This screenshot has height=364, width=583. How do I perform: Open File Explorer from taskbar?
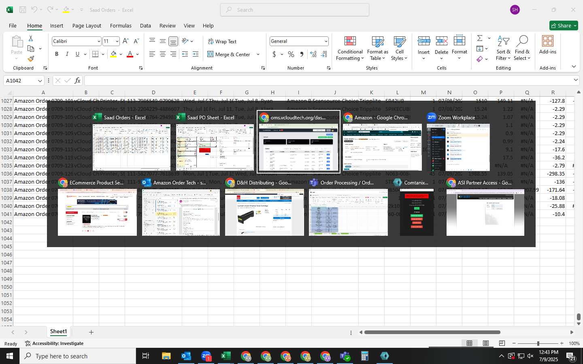pos(166,356)
